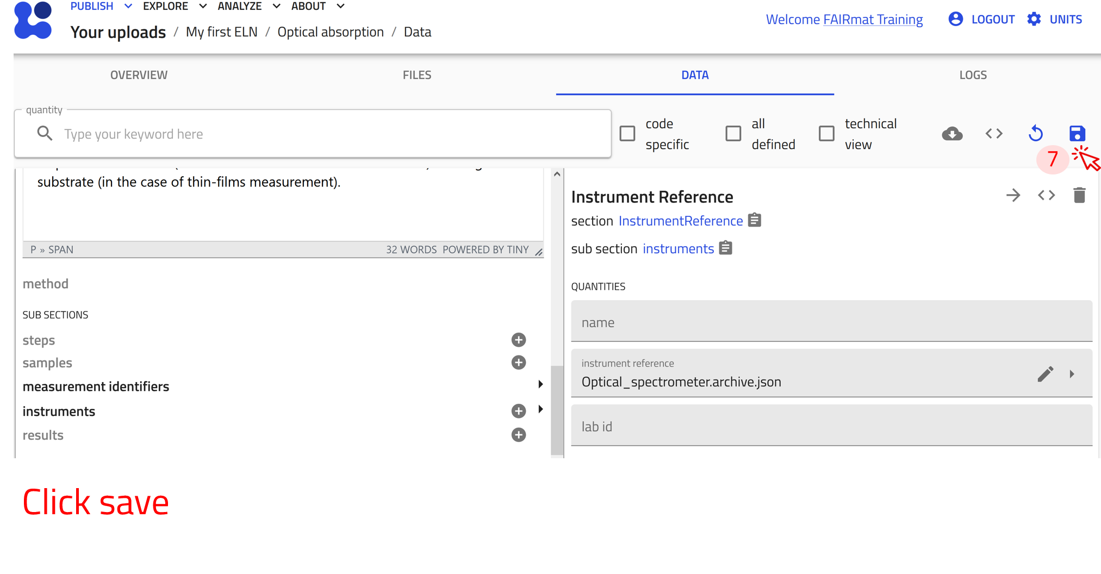Screen dimensions: 1101x574
Task: Expand the measurement identifiers subsection arrow
Action: pyautogui.click(x=540, y=384)
